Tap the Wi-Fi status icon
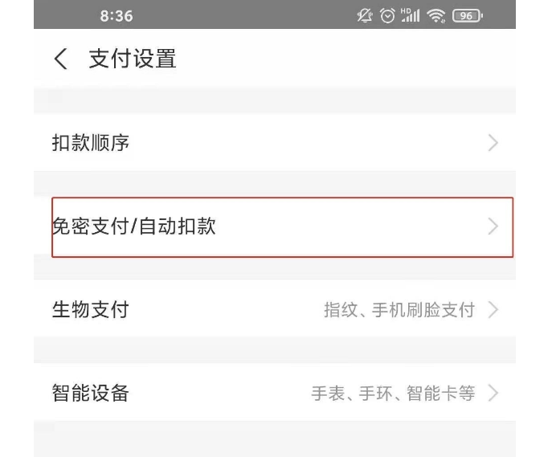This screenshot has height=457, width=552. coord(437,15)
